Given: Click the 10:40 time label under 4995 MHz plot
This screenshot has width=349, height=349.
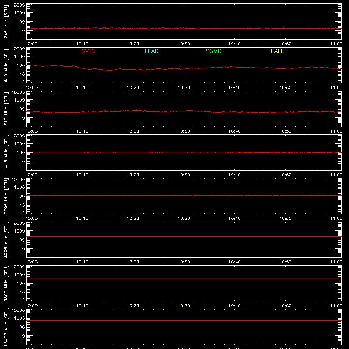Looking at the screenshot, I should [235, 262].
